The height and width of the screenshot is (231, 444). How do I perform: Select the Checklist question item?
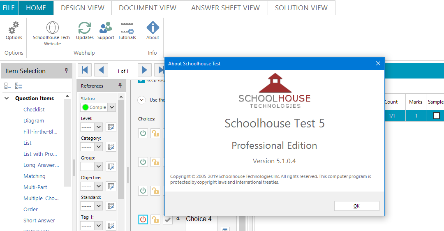tap(34, 110)
